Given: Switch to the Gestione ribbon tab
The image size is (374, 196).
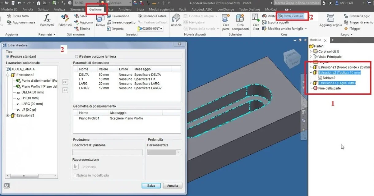Looking at the screenshot, I should (95, 9).
